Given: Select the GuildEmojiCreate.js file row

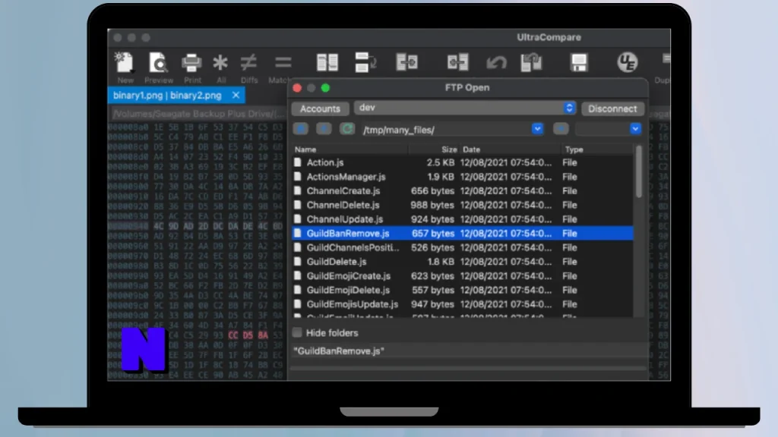Looking at the screenshot, I should (463, 276).
